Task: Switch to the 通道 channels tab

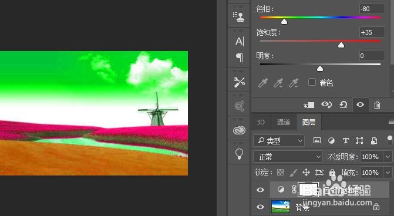Action: [x=284, y=122]
